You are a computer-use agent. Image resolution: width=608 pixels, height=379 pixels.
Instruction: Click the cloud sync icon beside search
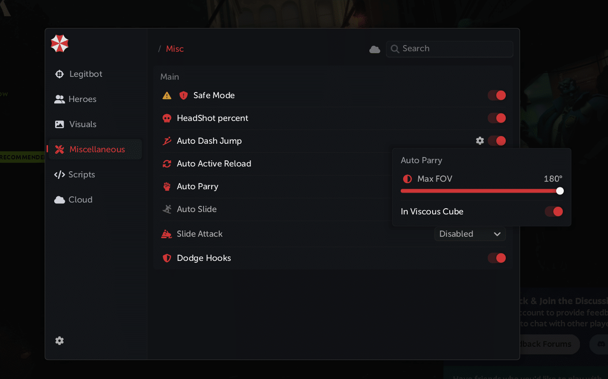tap(375, 49)
